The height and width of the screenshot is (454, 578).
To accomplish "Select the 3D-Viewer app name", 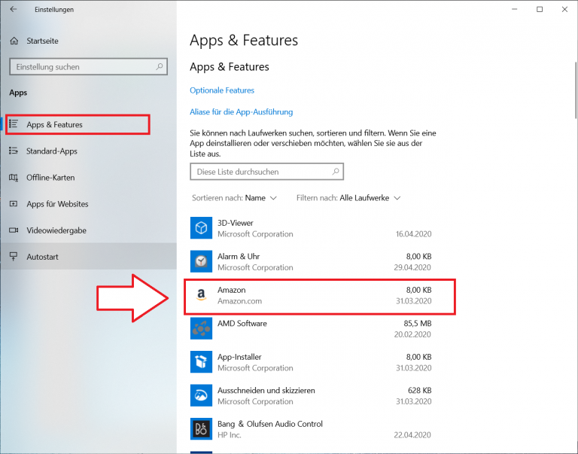I will coord(235,223).
